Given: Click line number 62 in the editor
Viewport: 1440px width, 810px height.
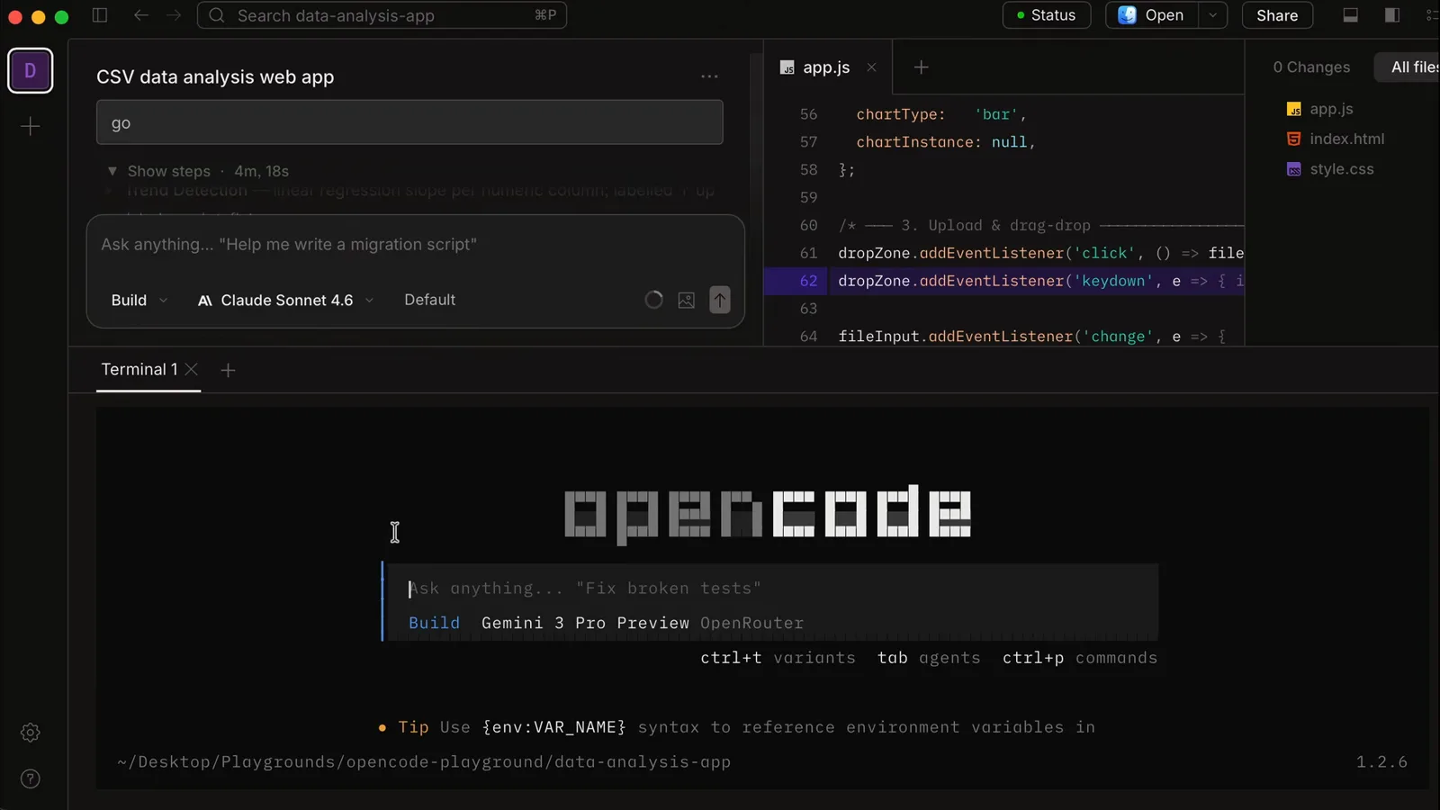Looking at the screenshot, I should point(808,281).
